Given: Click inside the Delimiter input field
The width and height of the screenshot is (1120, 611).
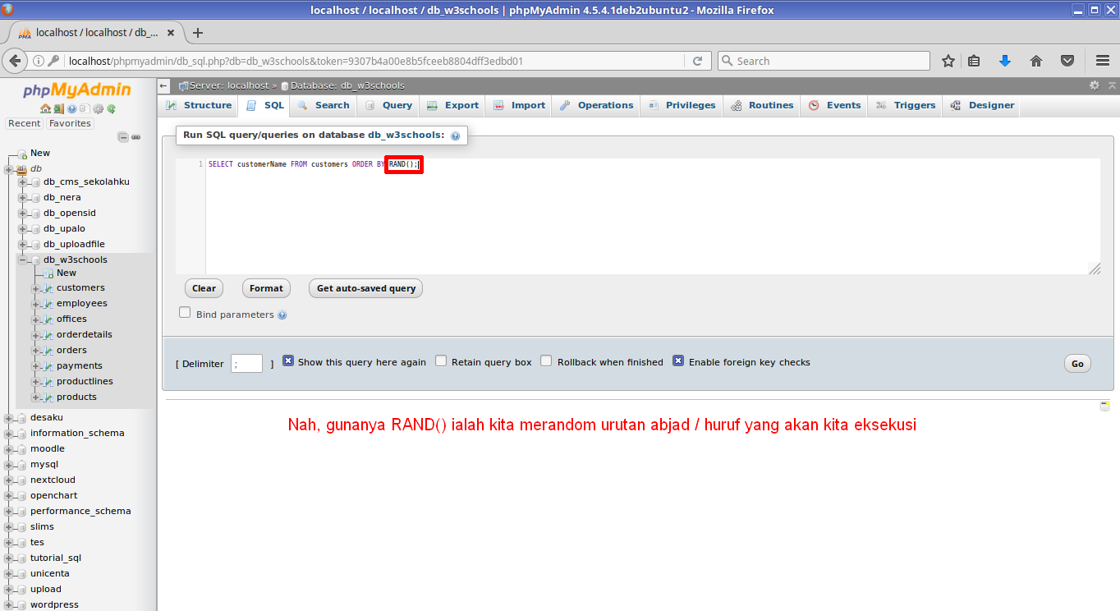Looking at the screenshot, I should point(246,362).
